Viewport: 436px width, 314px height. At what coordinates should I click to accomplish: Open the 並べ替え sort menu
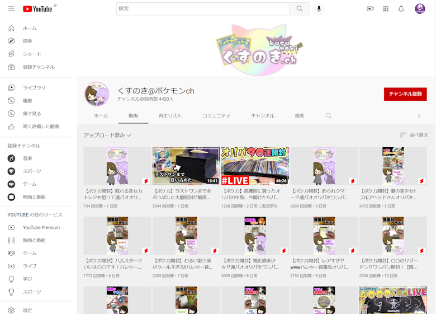point(414,135)
